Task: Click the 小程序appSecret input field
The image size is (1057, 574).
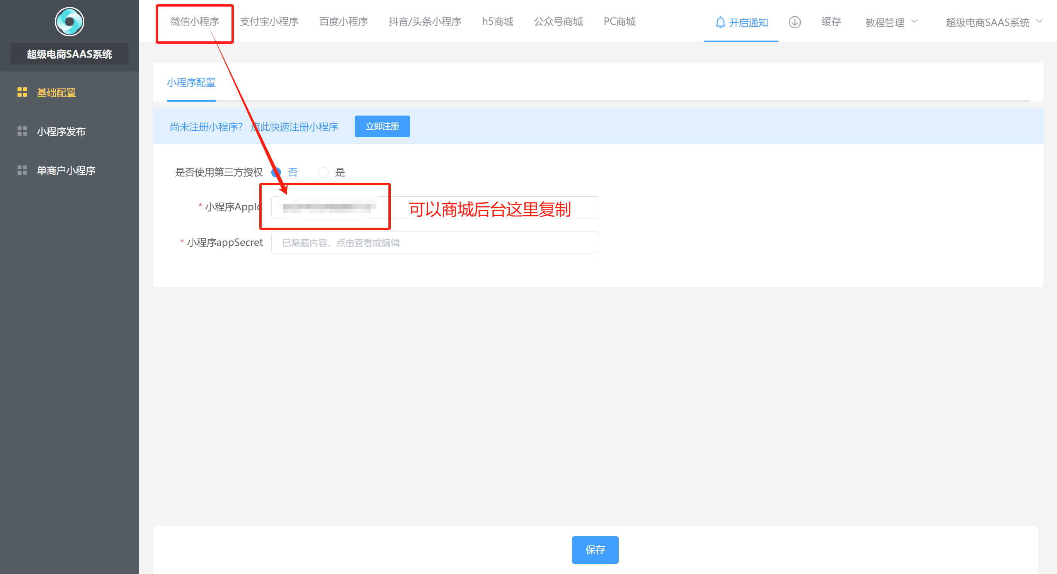Action: click(434, 243)
